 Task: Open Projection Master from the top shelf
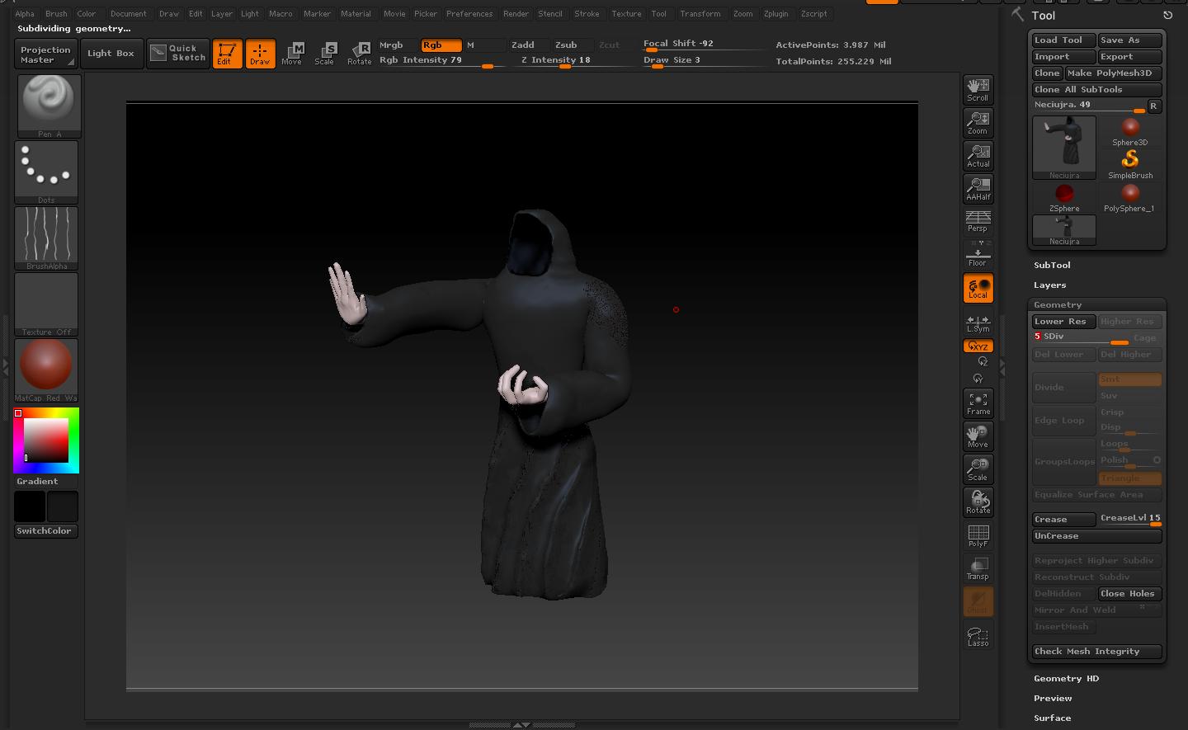(45, 53)
